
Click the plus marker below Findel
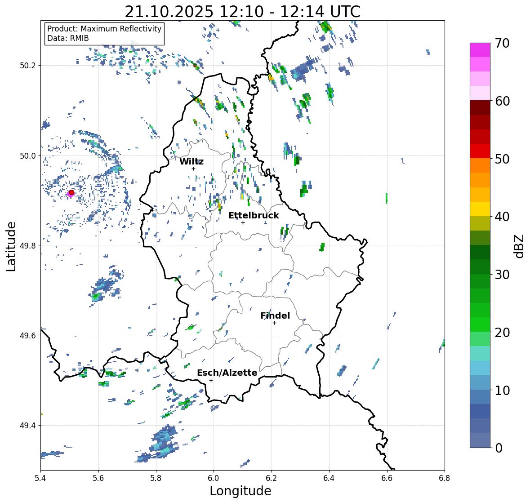pyautogui.click(x=274, y=323)
